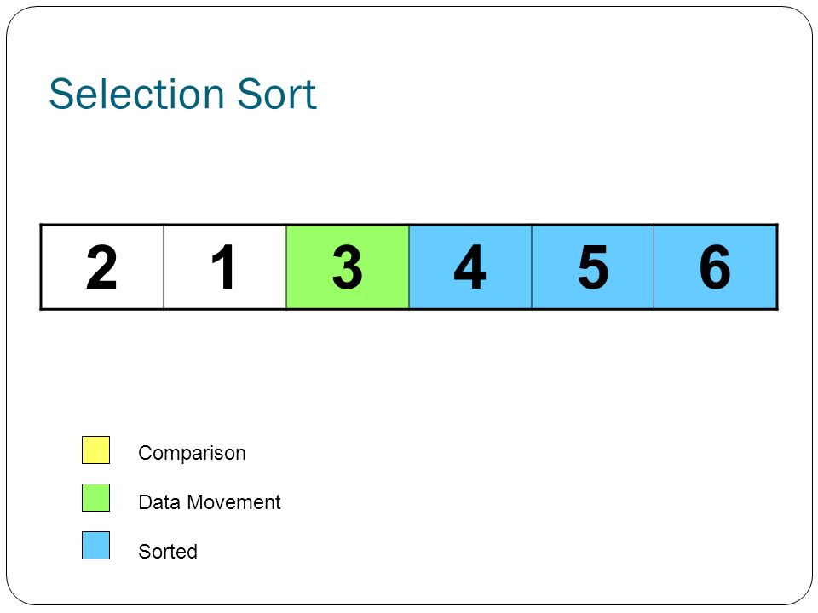Click the word Selection in the heading
Image resolution: width=818 pixels, height=613 pixels.
click(x=136, y=94)
